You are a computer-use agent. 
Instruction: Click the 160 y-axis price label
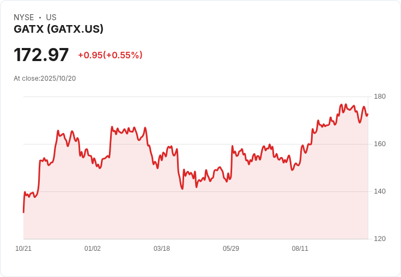[x=380, y=144]
